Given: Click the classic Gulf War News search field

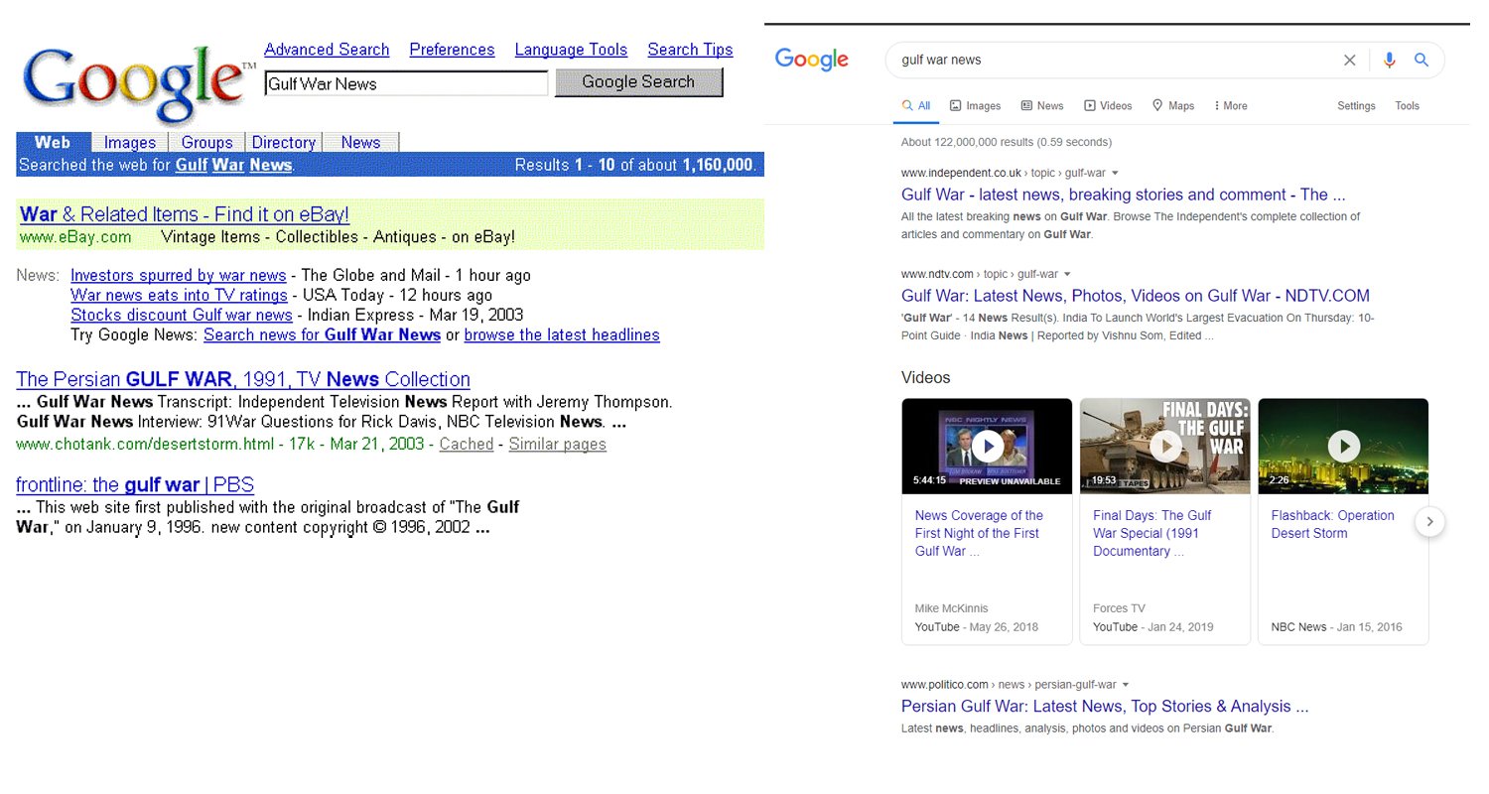Looking at the screenshot, I should (x=406, y=84).
